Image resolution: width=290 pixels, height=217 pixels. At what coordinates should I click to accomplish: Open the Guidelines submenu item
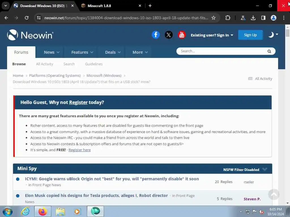click(x=94, y=64)
